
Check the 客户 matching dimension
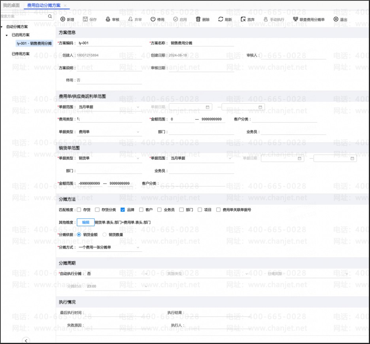pyautogui.click(x=141, y=210)
